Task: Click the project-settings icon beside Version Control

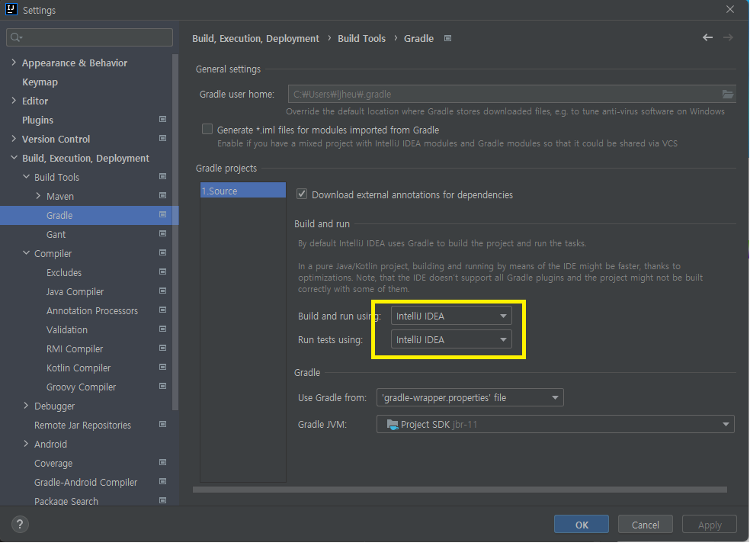Action: (x=162, y=138)
